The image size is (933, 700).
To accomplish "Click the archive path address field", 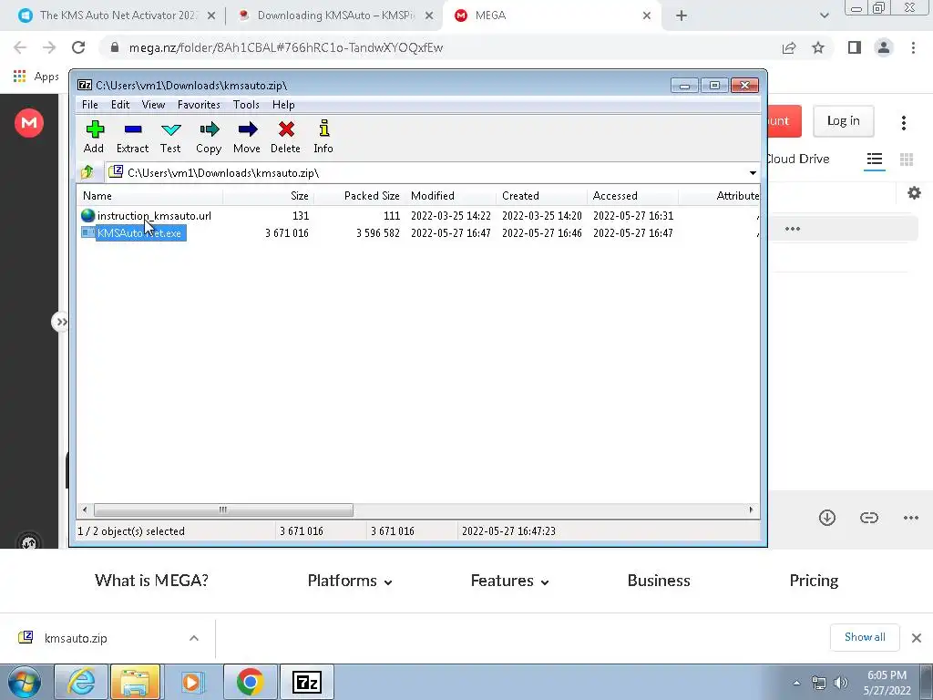I will click(x=426, y=172).
